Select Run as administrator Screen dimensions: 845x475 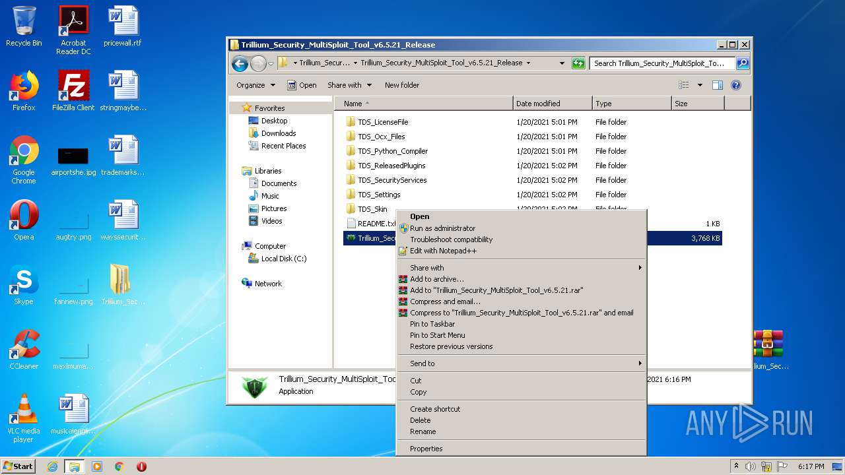tap(521, 228)
